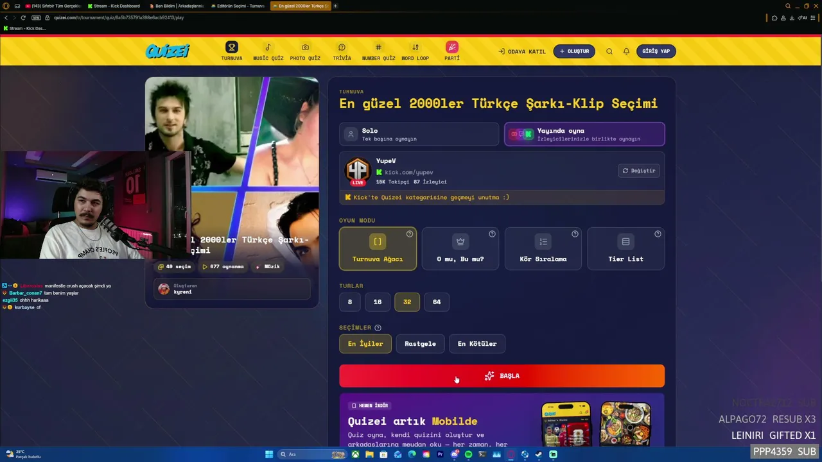This screenshot has width=822, height=462.
Task: Open File Explorer from the taskbar
Action: [x=369, y=454]
